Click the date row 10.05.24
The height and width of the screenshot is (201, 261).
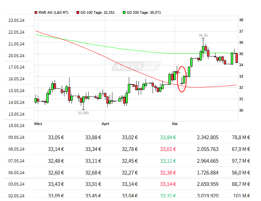tap(16, 125)
